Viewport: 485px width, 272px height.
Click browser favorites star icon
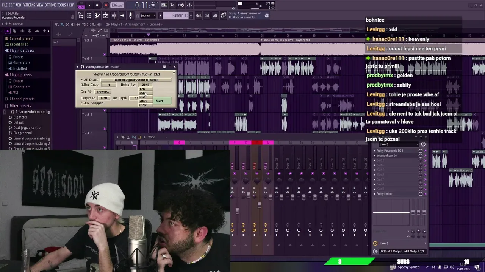click(44, 31)
